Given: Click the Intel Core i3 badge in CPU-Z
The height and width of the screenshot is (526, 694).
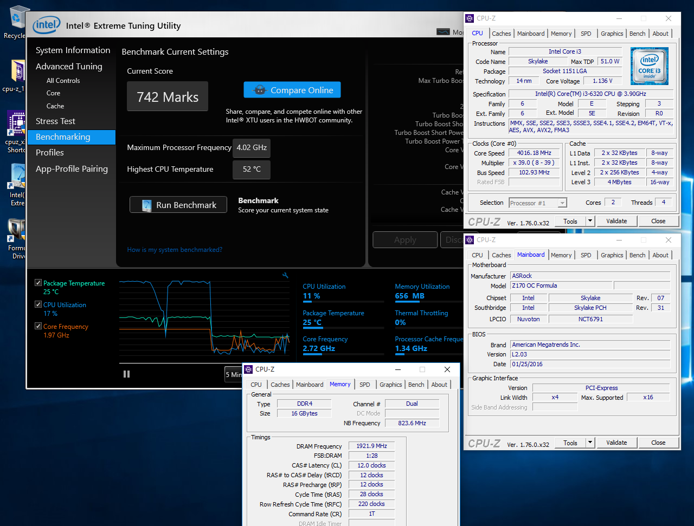Looking at the screenshot, I should 650,66.
